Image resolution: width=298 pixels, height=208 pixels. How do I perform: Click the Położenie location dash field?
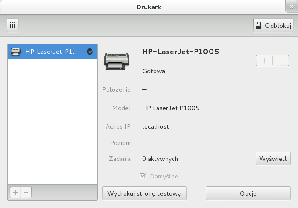[144, 89]
